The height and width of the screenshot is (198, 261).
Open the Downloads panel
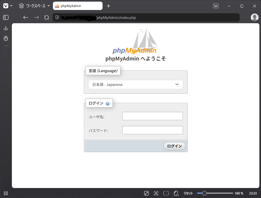6,28
